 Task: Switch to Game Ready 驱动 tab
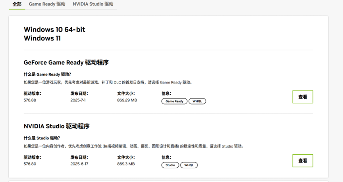click(47, 4)
